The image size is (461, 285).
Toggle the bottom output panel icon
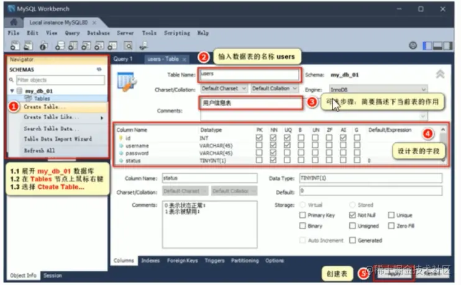tap(437, 46)
